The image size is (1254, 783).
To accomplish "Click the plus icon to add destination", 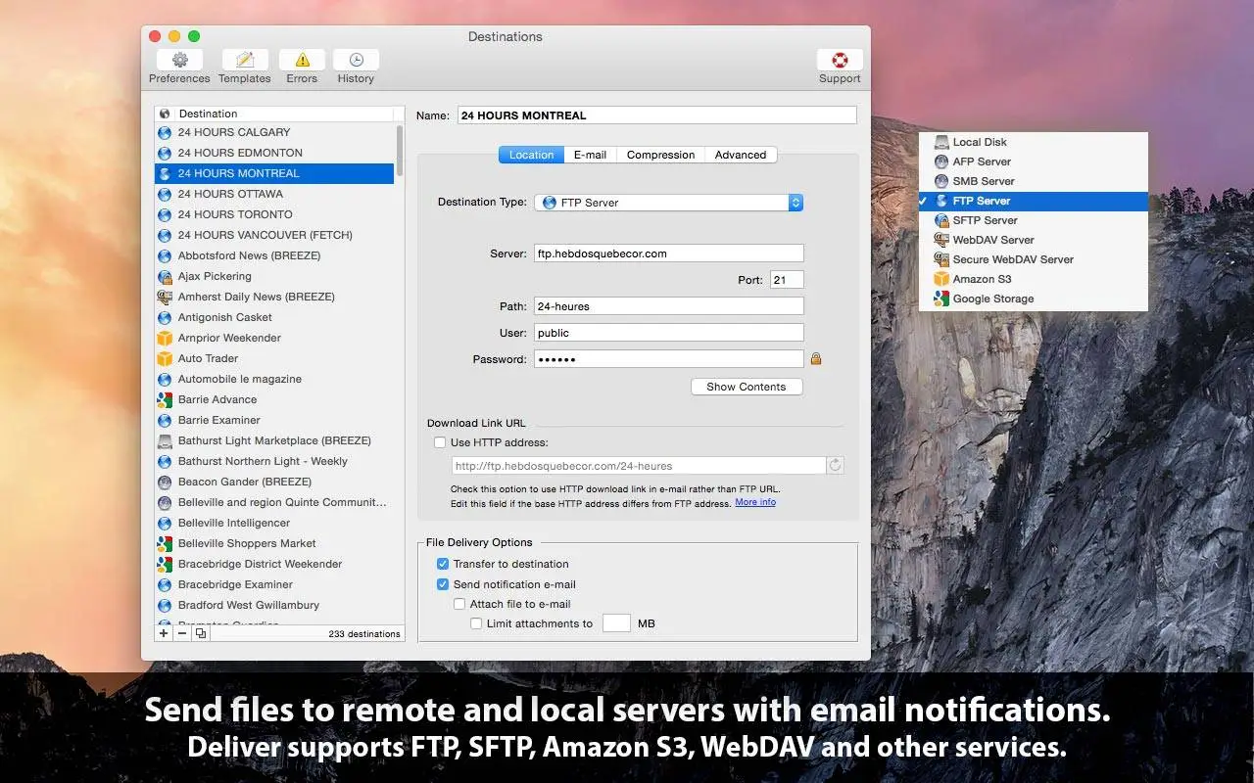I will [x=164, y=633].
